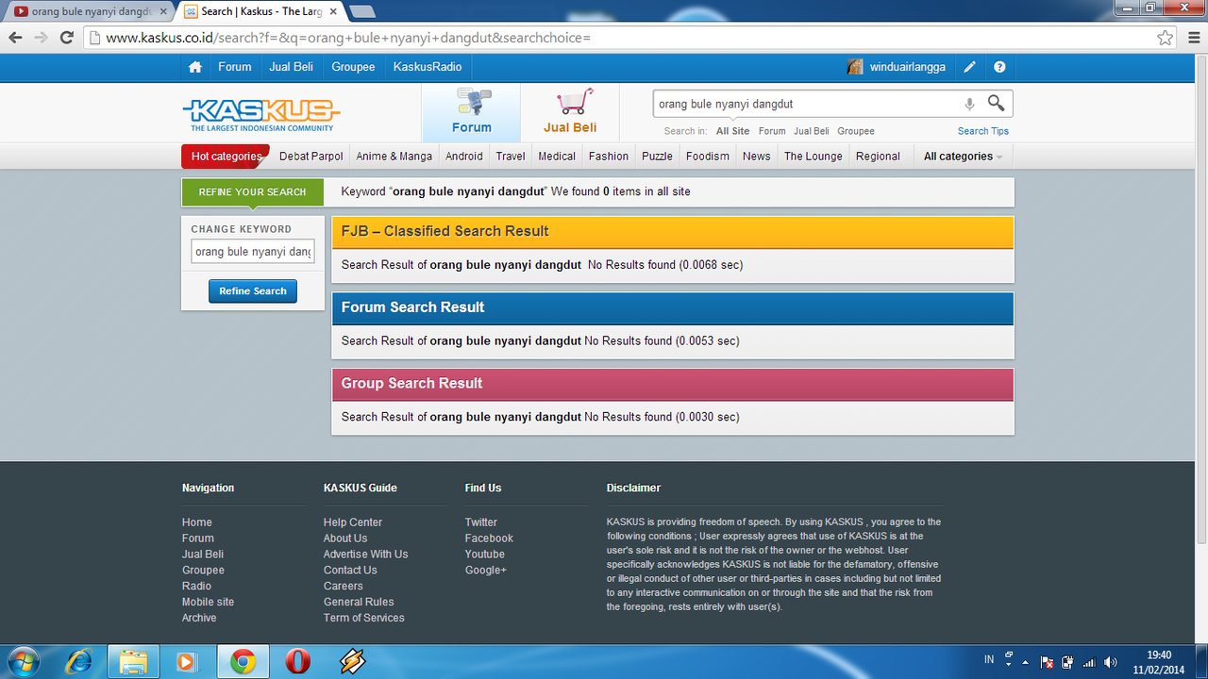This screenshot has height=679, width=1208.
Task: Switch to the YouTube browser tab
Action: coord(91,11)
